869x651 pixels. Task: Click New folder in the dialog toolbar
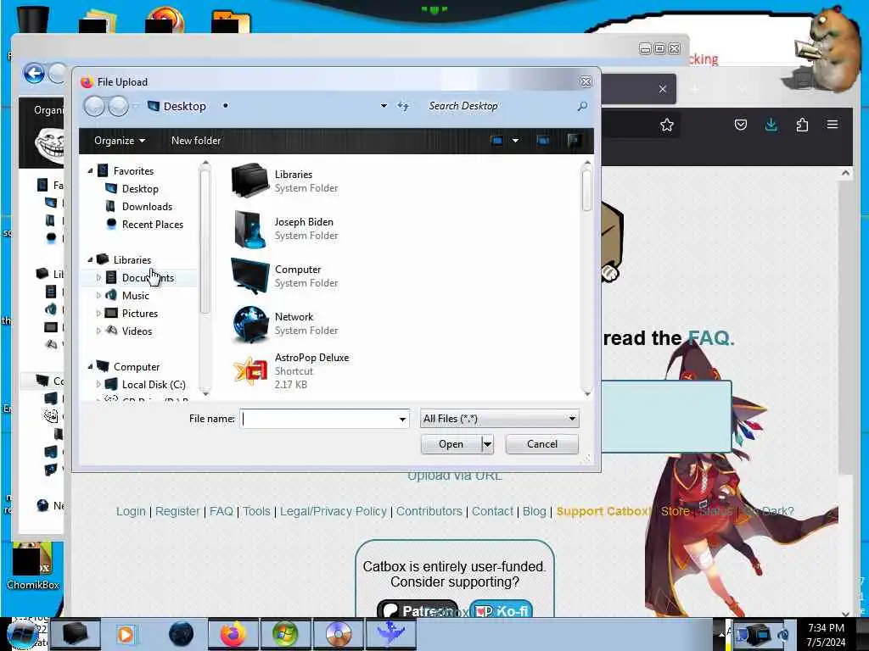tap(196, 141)
